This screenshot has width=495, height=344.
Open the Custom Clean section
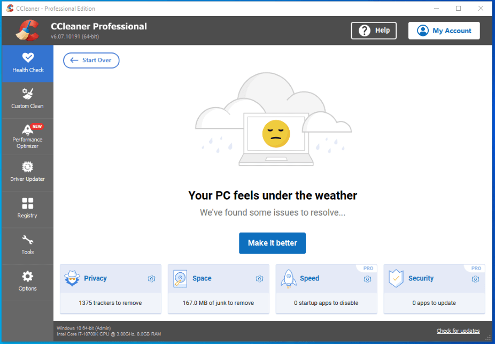[x=28, y=100]
